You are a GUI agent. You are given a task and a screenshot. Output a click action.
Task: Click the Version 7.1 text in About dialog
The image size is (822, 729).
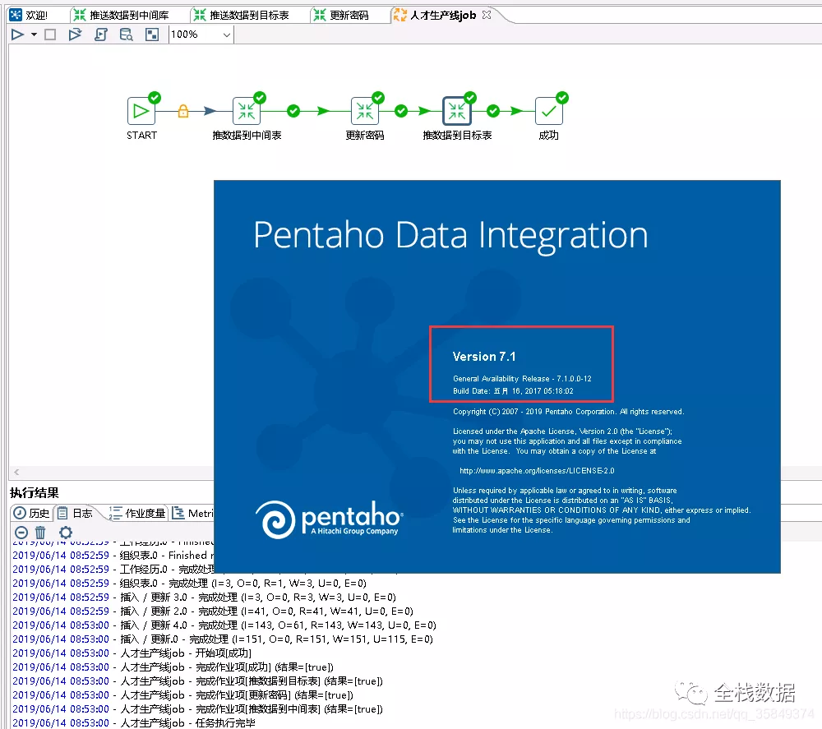pyautogui.click(x=484, y=357)
